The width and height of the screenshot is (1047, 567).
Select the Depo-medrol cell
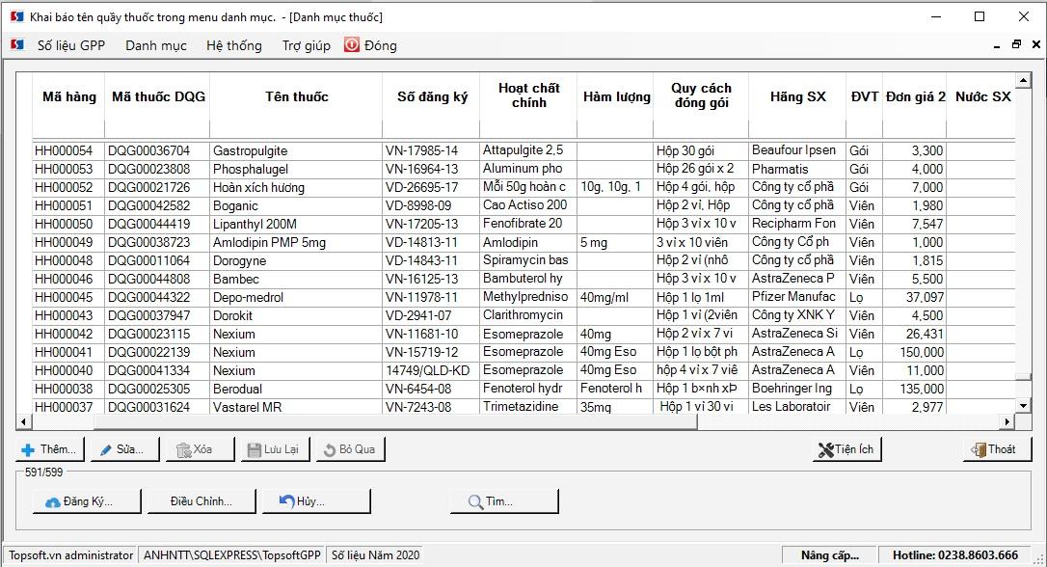[296, 297]
